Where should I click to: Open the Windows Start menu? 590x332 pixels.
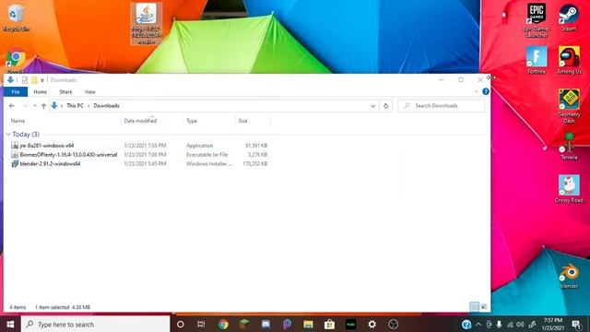(x=10, y=324)
